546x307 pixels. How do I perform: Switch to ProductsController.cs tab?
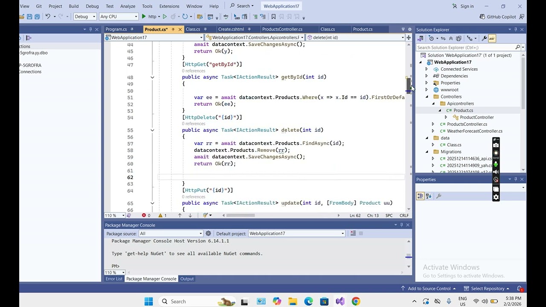click(282, 29)
